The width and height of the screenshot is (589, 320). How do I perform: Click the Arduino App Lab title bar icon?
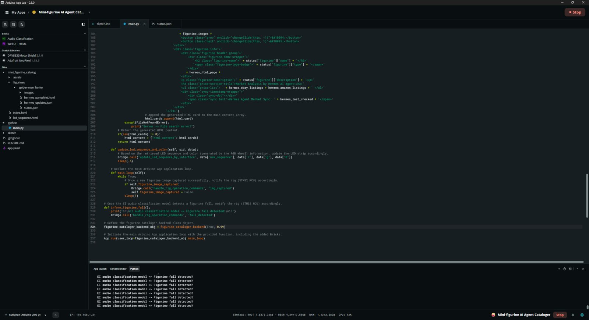click(2, 3)
